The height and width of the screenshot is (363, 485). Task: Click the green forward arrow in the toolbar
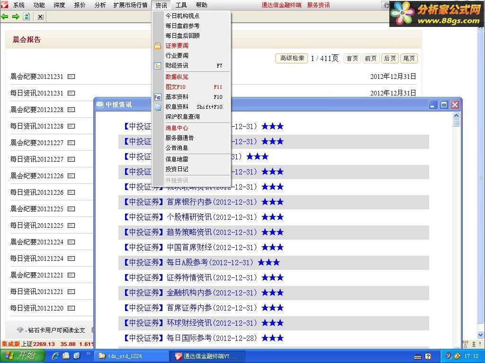click(x=16, y=17)
